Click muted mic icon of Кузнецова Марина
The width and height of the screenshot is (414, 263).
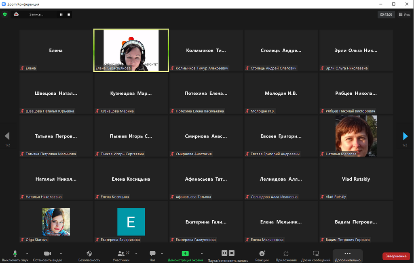click(x=97, y=111)
